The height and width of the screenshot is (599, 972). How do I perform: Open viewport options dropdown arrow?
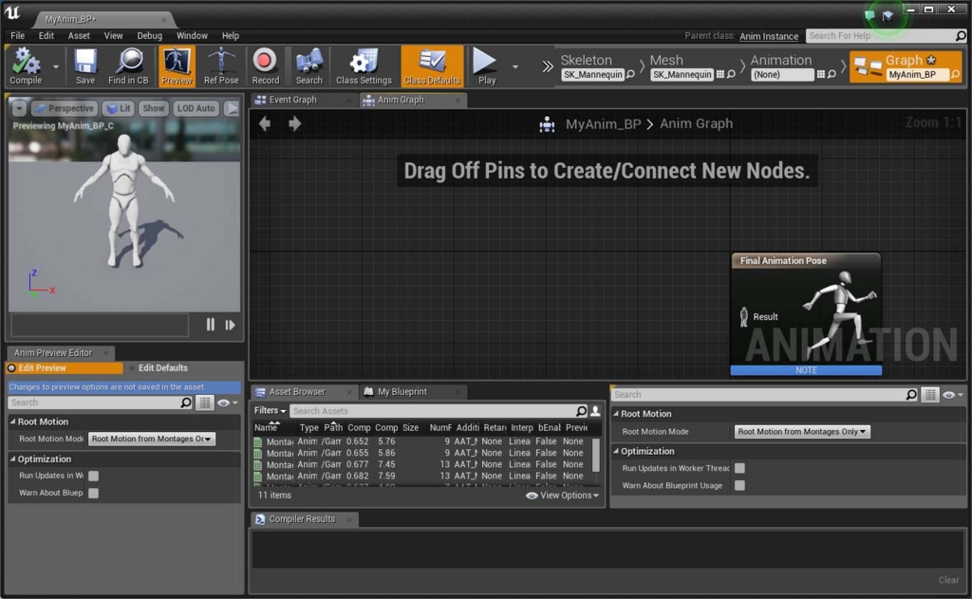[19, 108]
